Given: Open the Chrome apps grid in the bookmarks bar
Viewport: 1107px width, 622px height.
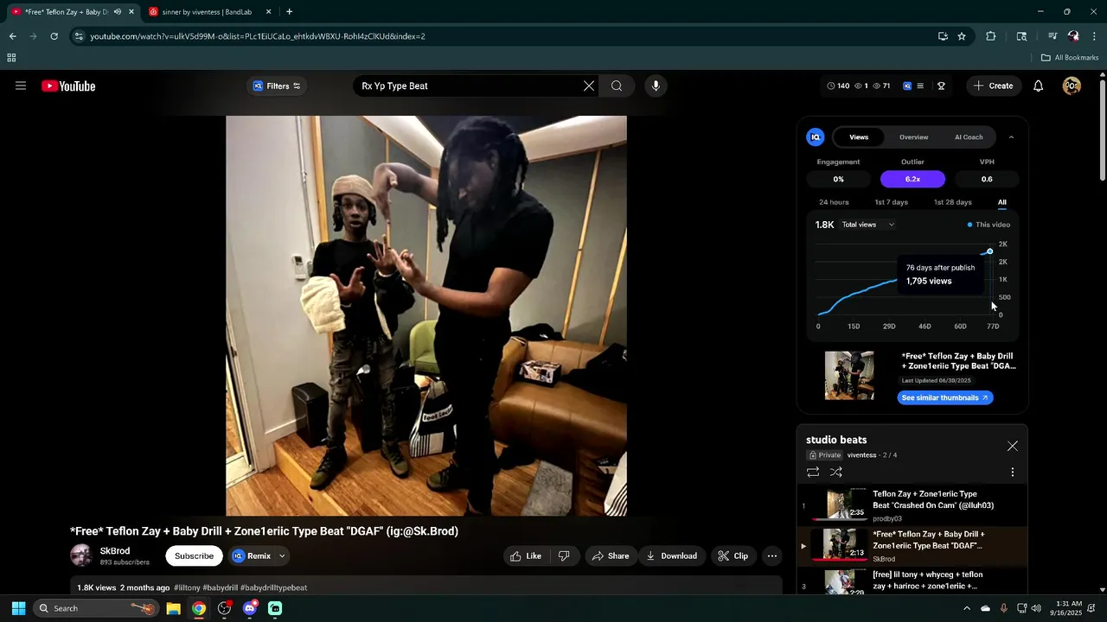Looking at the screenshot, I should point(11,58).
